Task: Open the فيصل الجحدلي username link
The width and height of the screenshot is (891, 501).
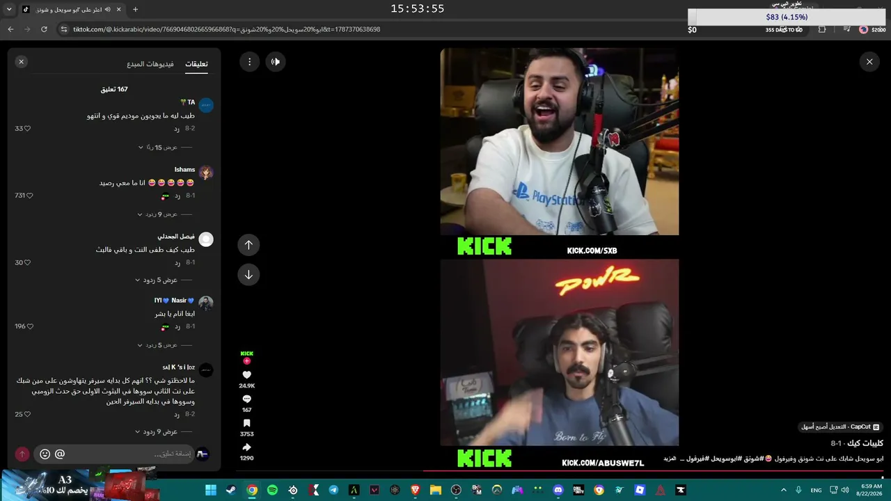Action: click(176, 237)
